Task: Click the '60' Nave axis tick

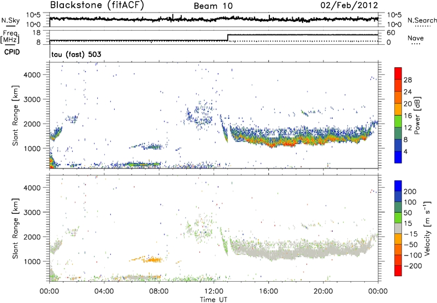Action: [391, 33]
